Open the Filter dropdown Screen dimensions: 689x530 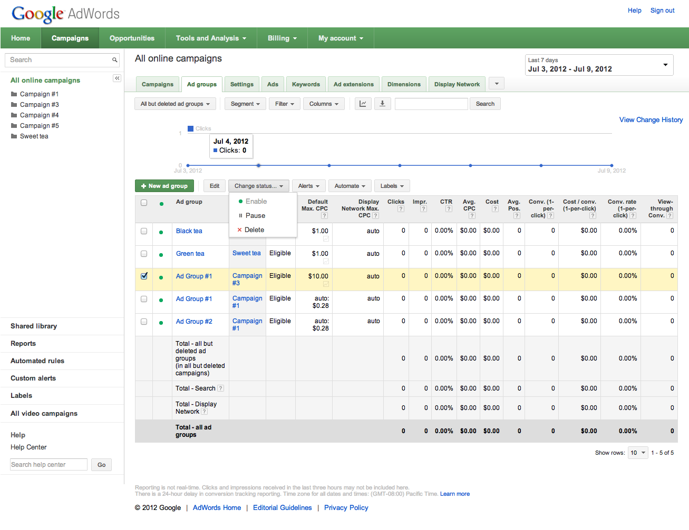(x=285, y=104)
